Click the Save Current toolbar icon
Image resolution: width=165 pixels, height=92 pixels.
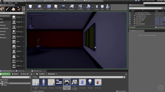(30, 7)
